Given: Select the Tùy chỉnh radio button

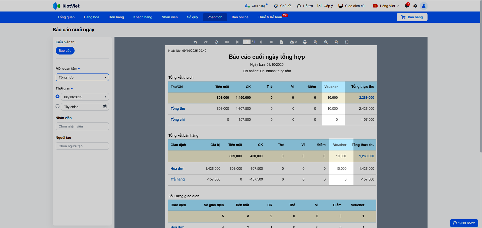Looking at the screenshot, I should tap(57, 106).
